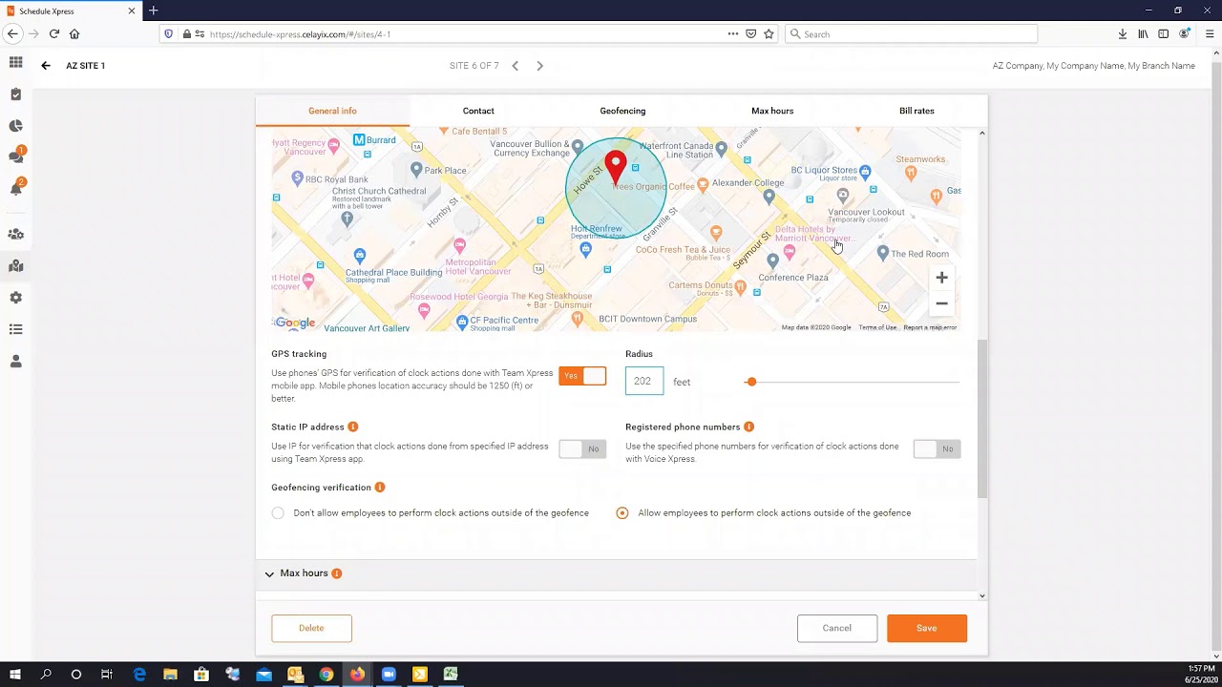Open the employee management people-gear icon
This screenshot has width=1222, height=687.
point(15,234)
